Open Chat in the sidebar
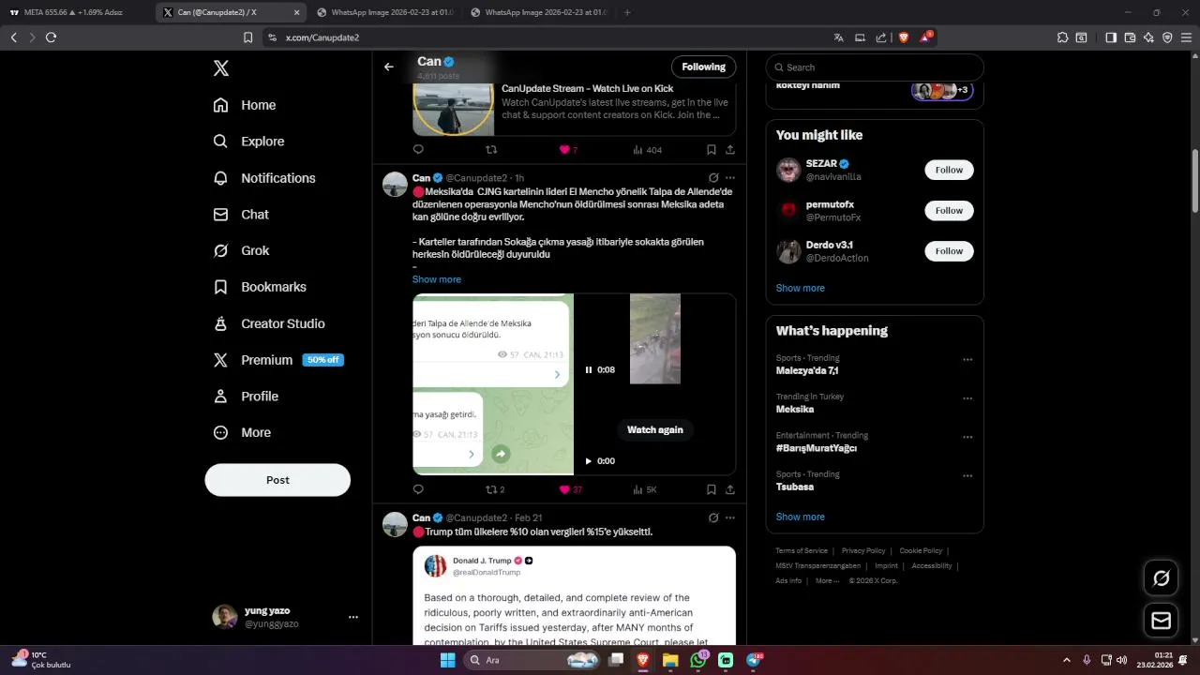The width and height of the screenshot is (1200, 675). (x=241, y=215)
